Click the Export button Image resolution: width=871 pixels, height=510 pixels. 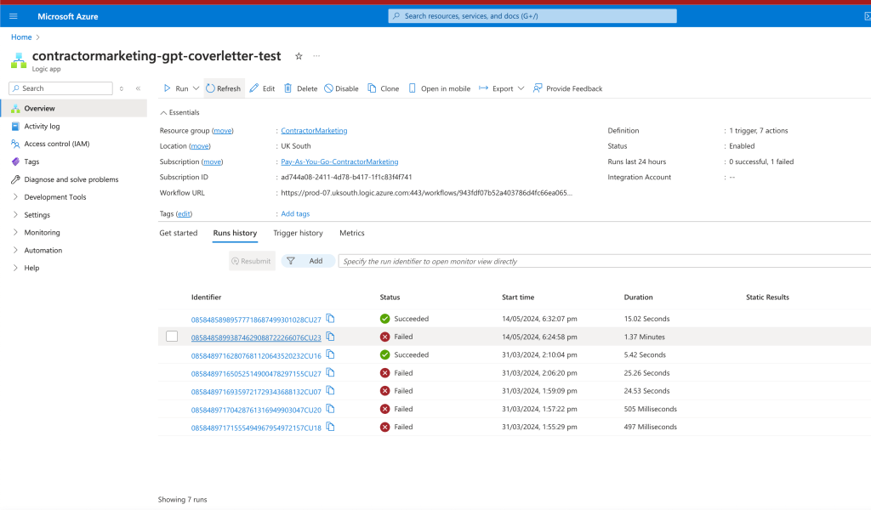496,88
